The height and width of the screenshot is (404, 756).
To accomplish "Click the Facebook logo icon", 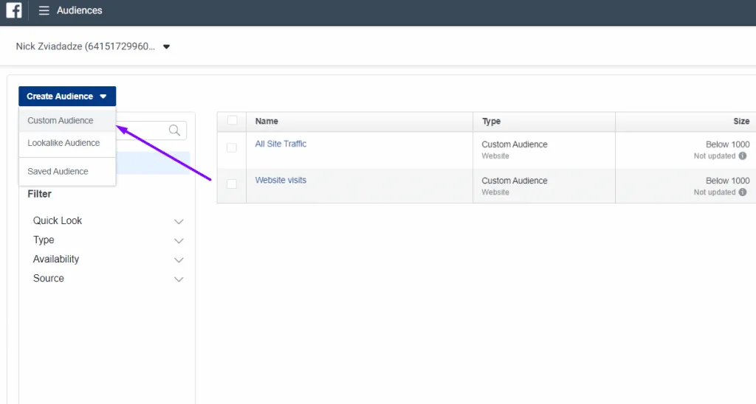I will (13, 10).
